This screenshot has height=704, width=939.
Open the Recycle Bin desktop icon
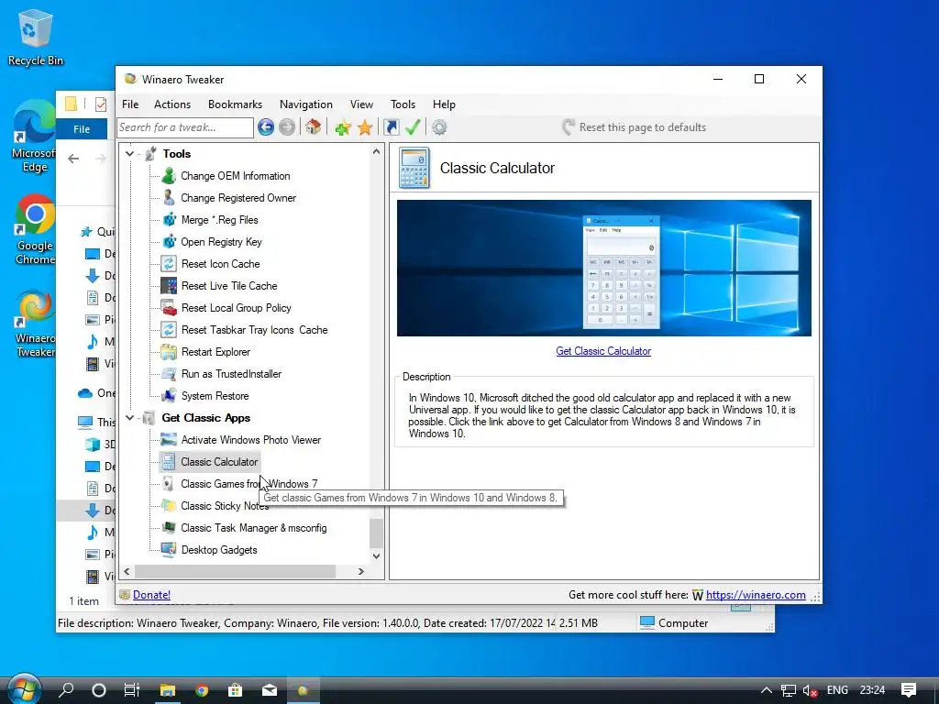click(x=36, y=37)
